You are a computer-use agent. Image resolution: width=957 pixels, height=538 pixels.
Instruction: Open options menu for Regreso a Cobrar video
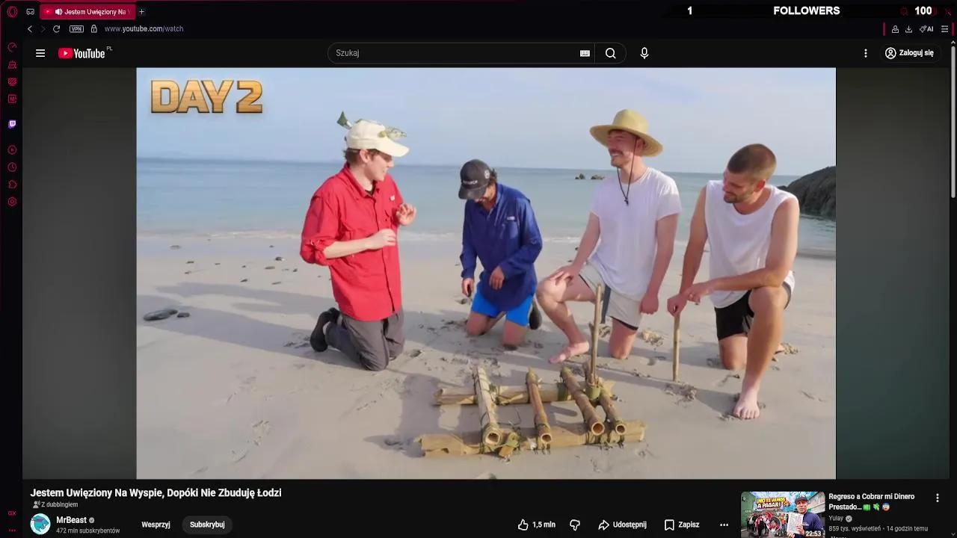938,498
